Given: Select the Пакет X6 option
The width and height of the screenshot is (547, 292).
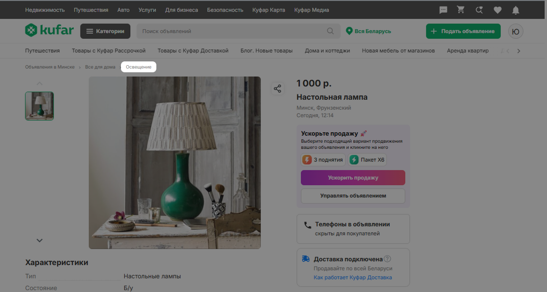Looking at the screenshot, I should click(368, 160).
